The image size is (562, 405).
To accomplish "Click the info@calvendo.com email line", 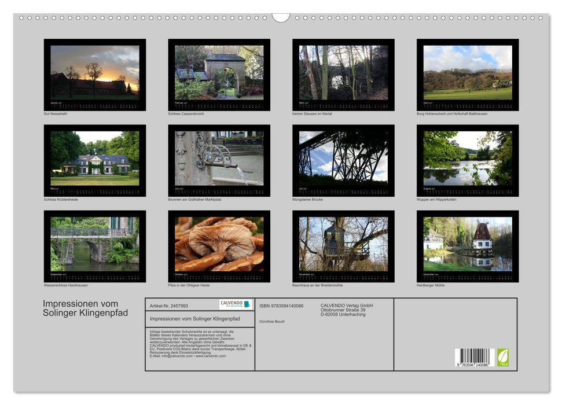I will pos(188,356).
